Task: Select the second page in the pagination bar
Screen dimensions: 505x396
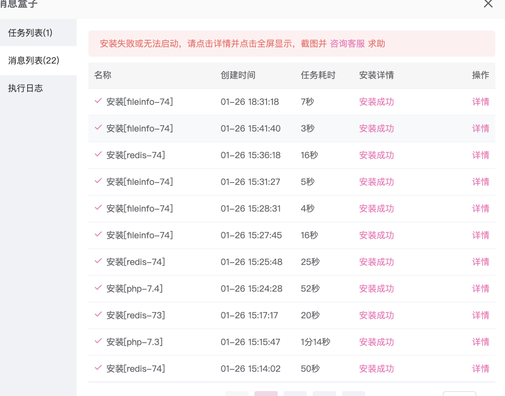Action: click(295, 394)
